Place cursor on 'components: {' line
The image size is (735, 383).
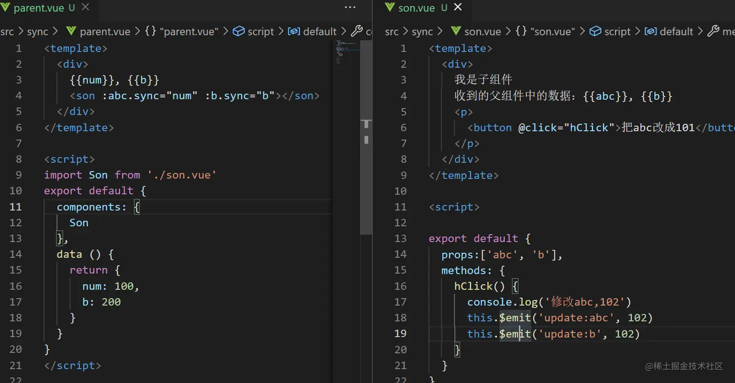[x=98, y=207]
